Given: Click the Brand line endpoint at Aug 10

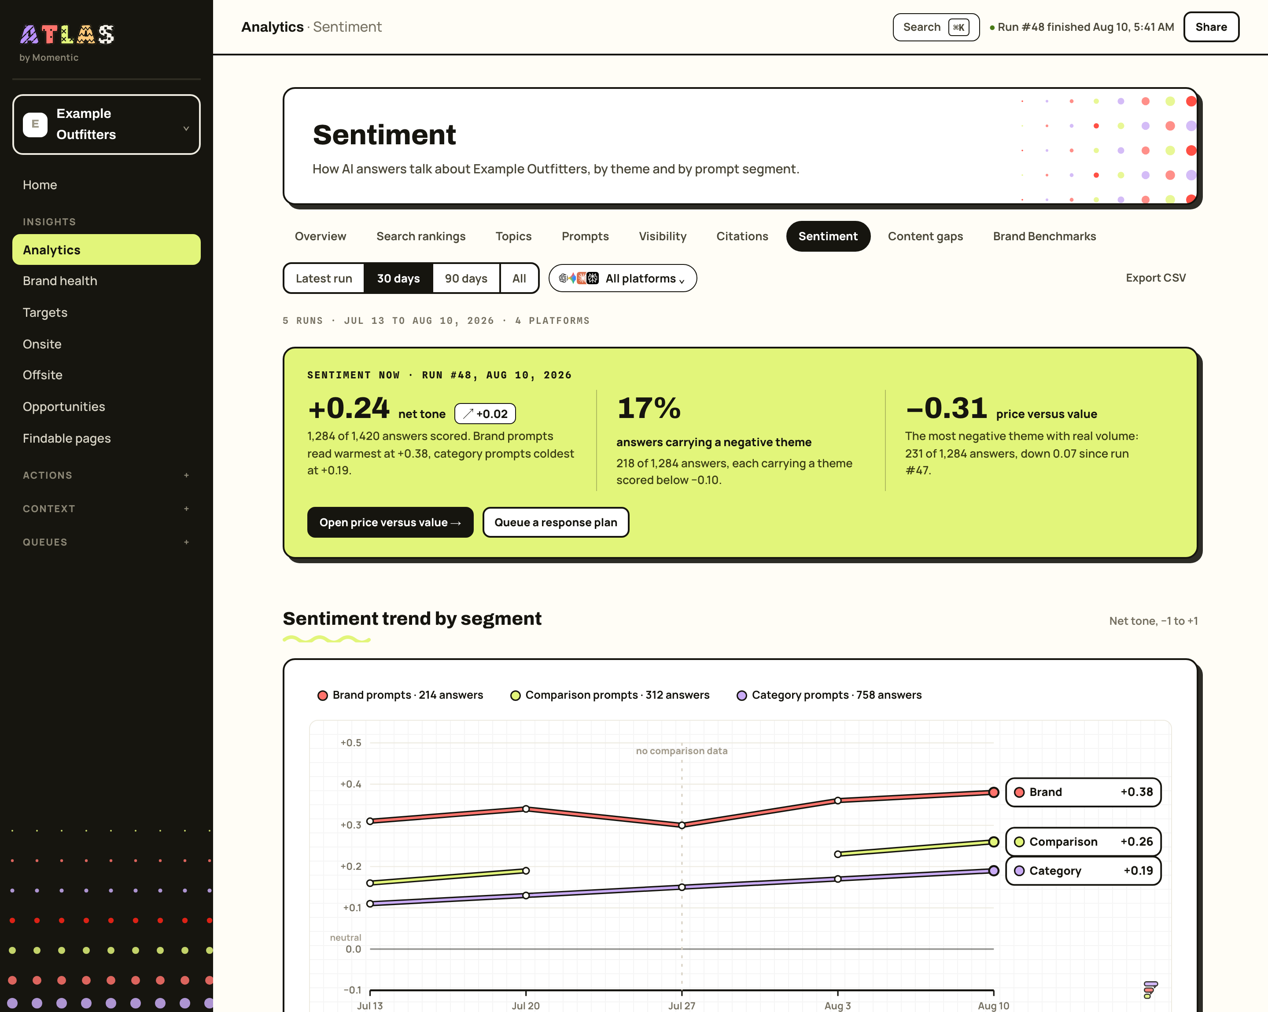Looking at the screenshot, I should [993, 792].
